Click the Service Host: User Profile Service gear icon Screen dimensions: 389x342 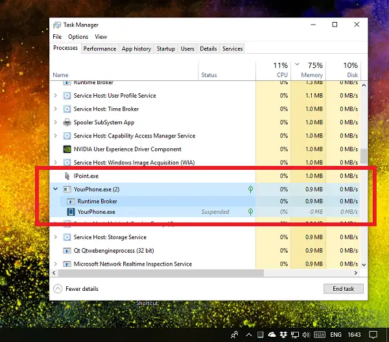67,96
